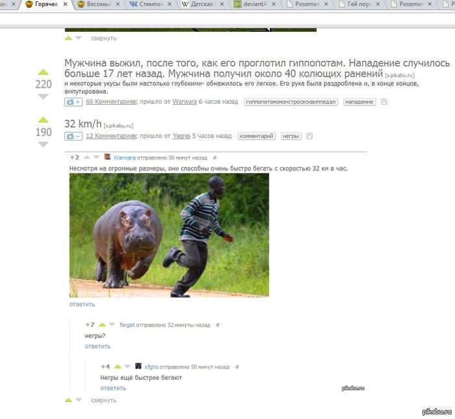Image resolution: width=455 pixels, height=419 pixels.
Task: Close the Горячее browser tab
Action: click(65, 4)
